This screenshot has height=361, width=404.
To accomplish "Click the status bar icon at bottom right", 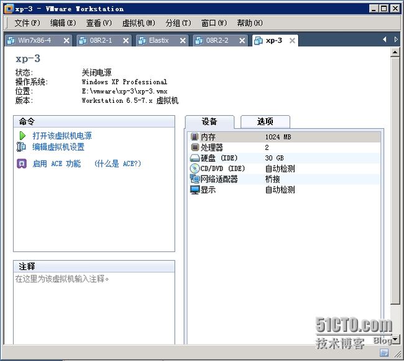I will pyautogui.click(x=384, y=352).
